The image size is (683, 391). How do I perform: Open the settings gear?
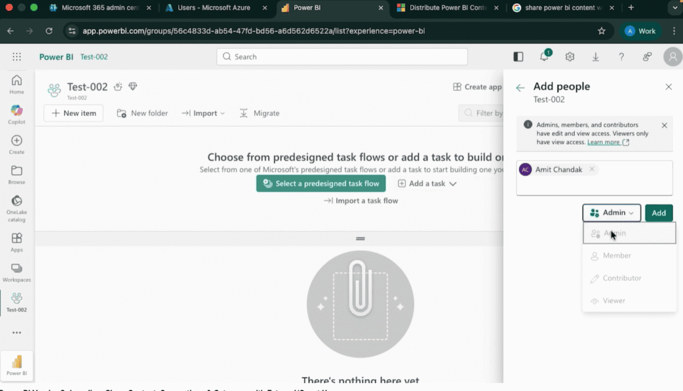(570, 57)
